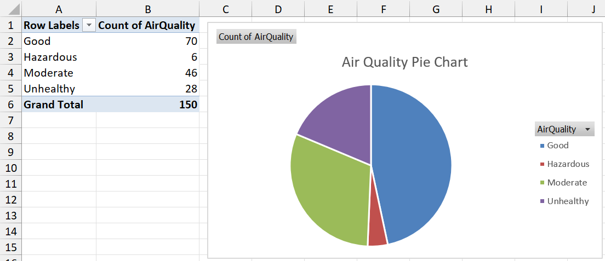Expand the AirQuality legend field dropdown
This screenshot has height=261, width=605.
588,130
